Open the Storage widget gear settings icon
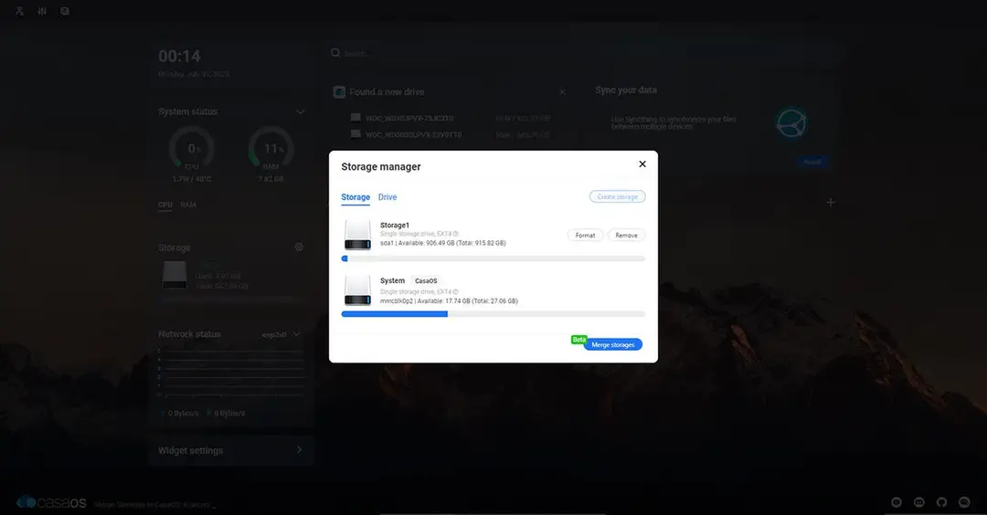The height and width of the screenshot is (515, 987). coord(299,247)
